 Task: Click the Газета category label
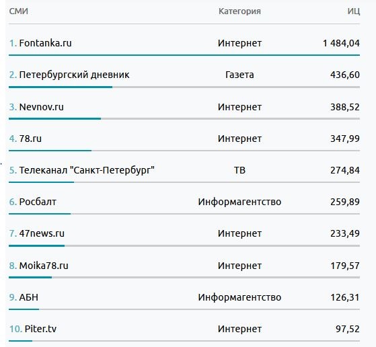coord(239,75)
